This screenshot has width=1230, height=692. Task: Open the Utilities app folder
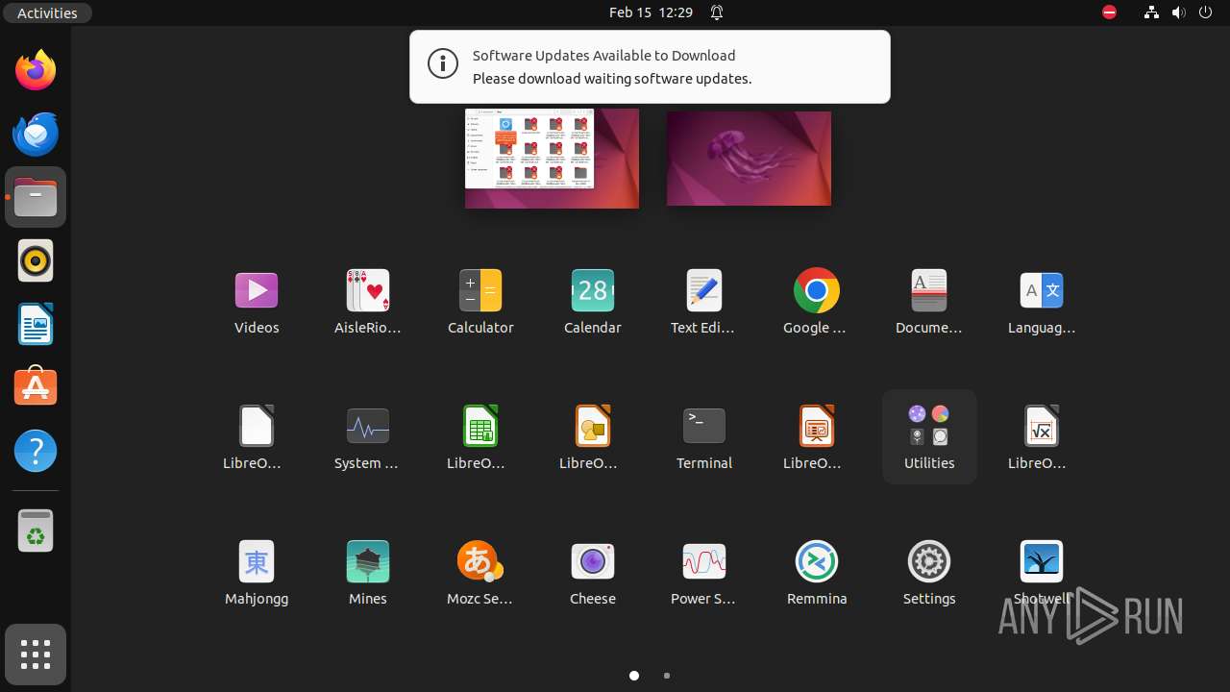[929, 437]
